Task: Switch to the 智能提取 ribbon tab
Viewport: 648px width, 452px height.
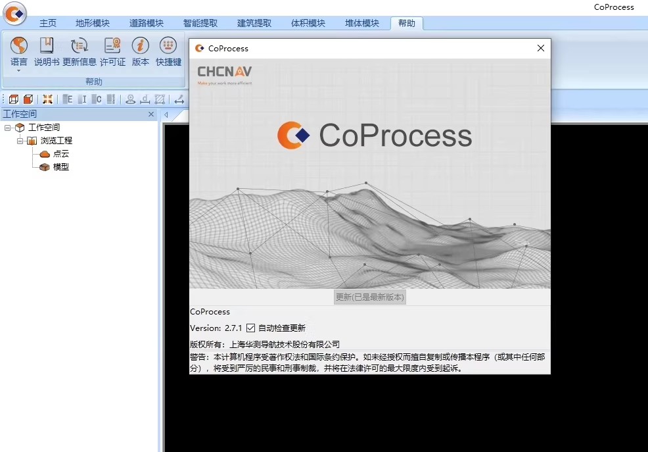Action: [x=200, y=23]
